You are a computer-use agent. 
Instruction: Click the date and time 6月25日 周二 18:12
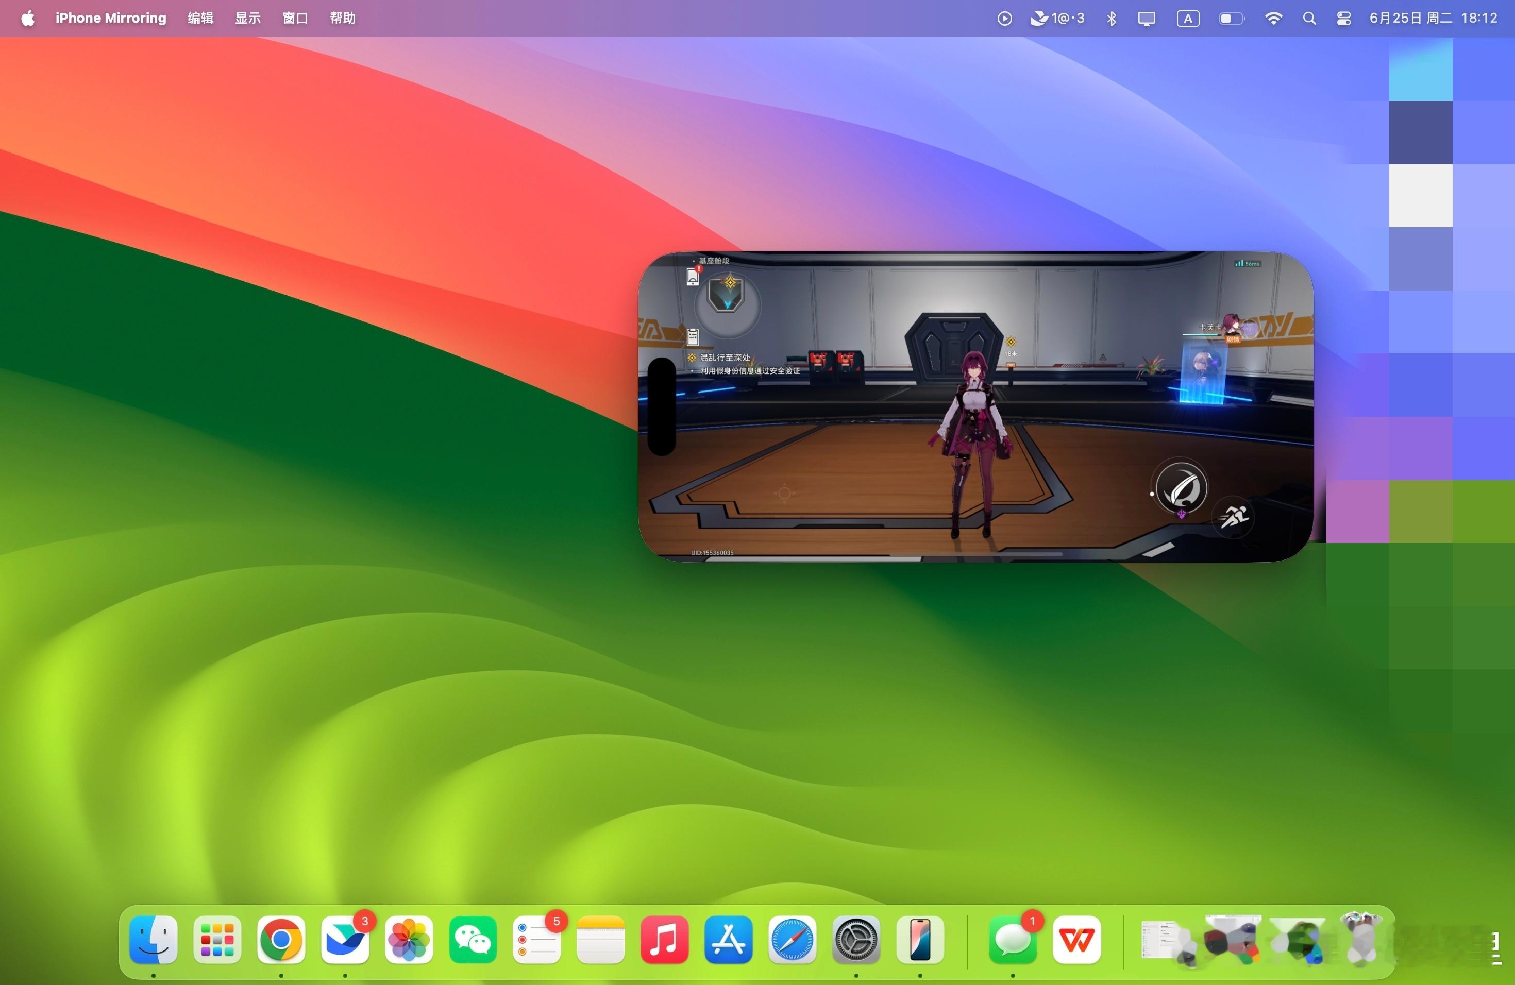click(1433, 18)
